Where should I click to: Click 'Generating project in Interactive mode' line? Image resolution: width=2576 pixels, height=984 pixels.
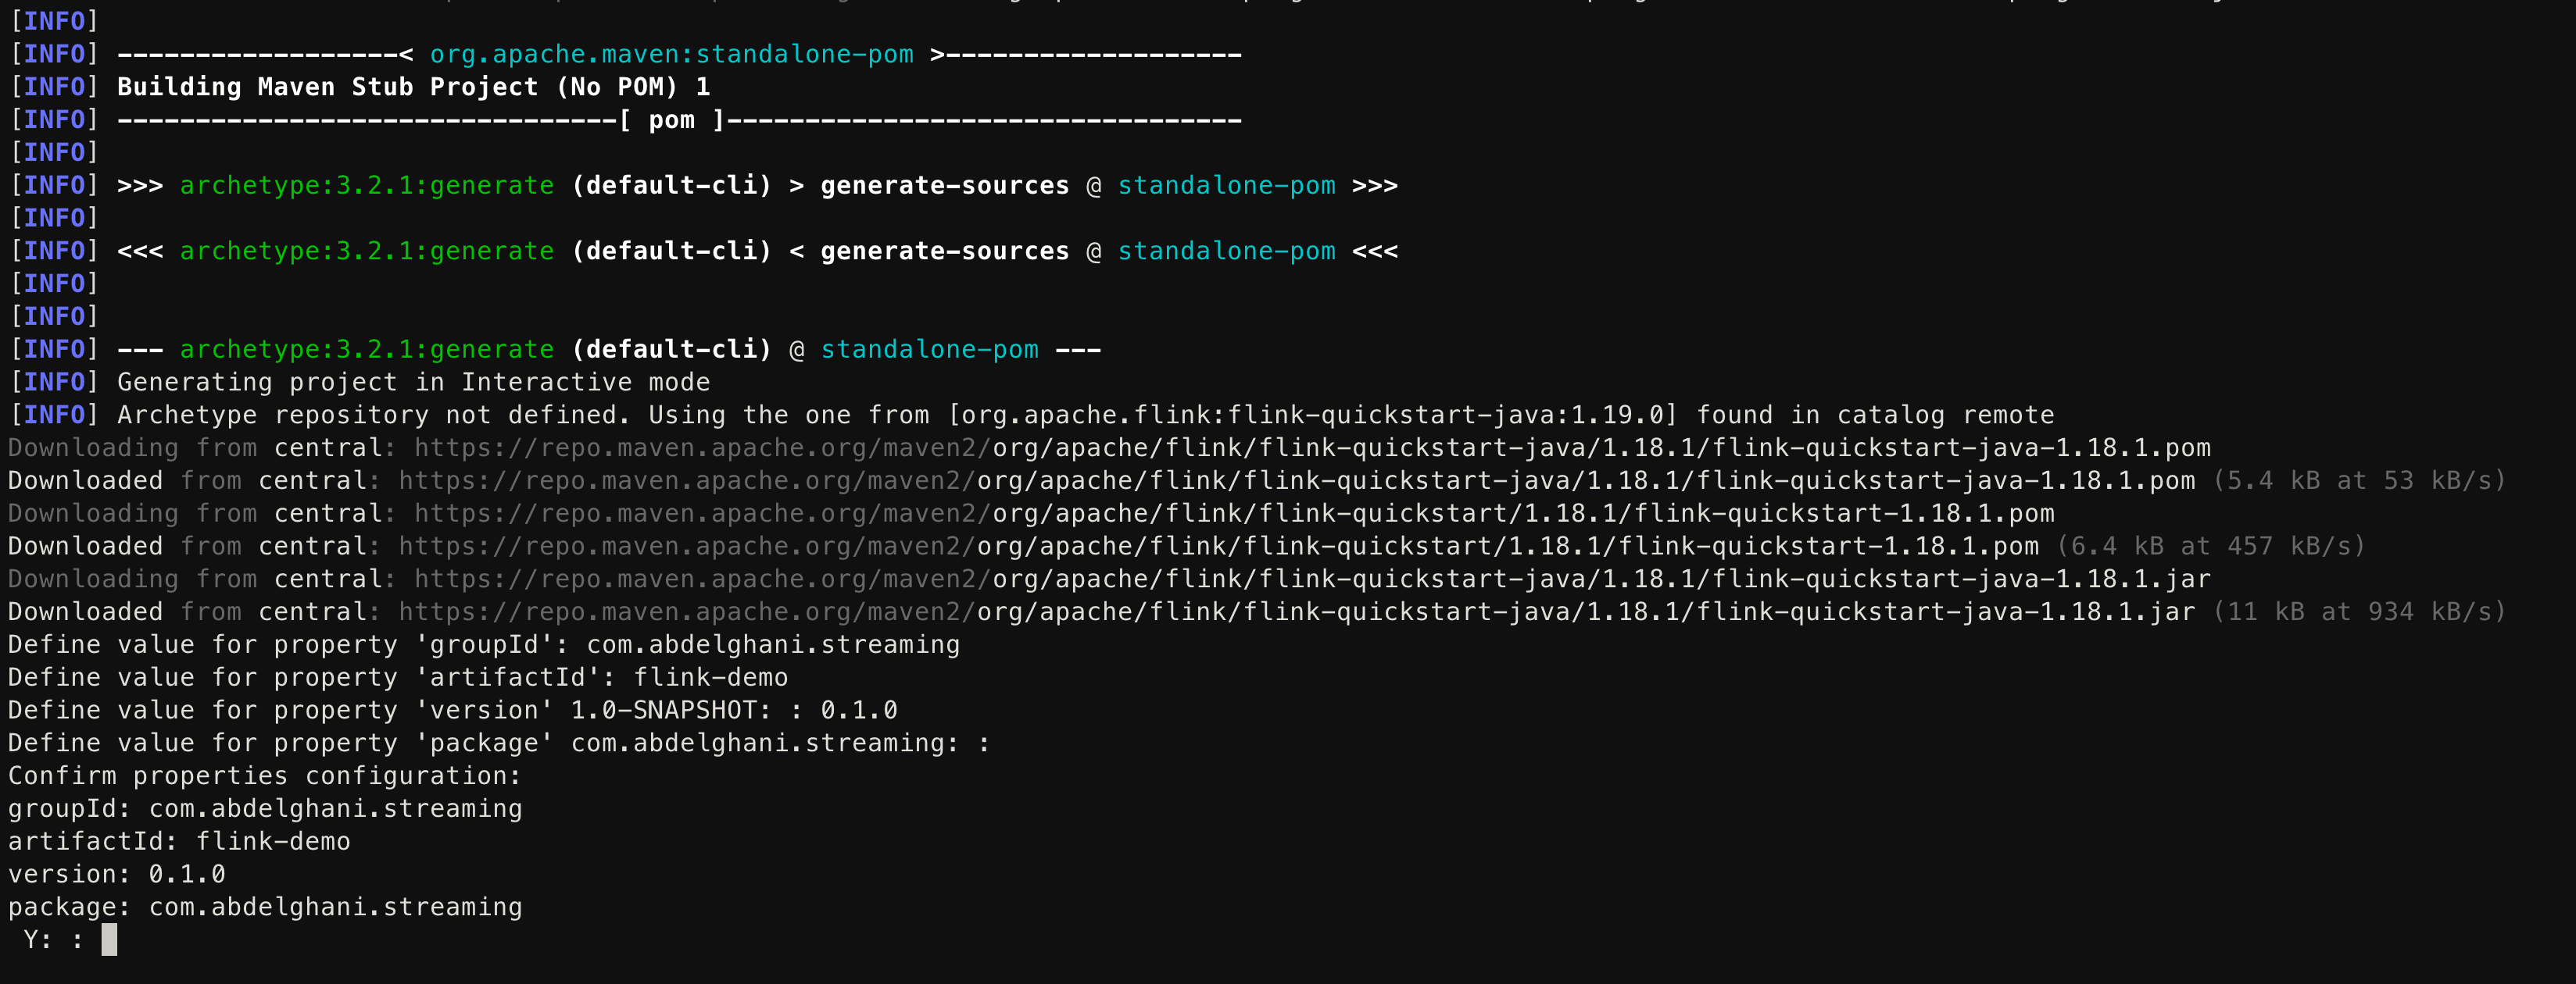tap(413, 383)
